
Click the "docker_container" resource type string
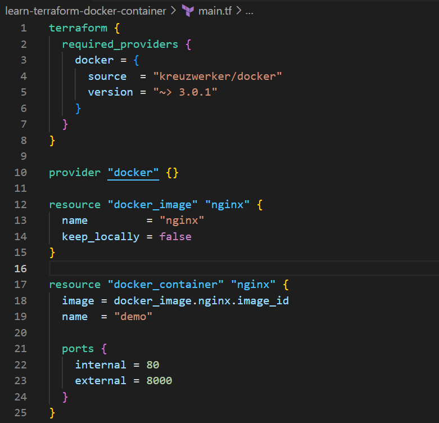point(165,285)
